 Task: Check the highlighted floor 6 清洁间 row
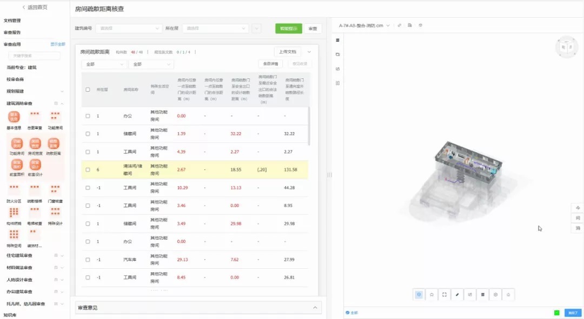coord(88,169)
